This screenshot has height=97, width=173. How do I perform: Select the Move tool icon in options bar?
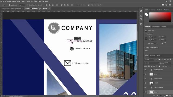tap(4, 5)
